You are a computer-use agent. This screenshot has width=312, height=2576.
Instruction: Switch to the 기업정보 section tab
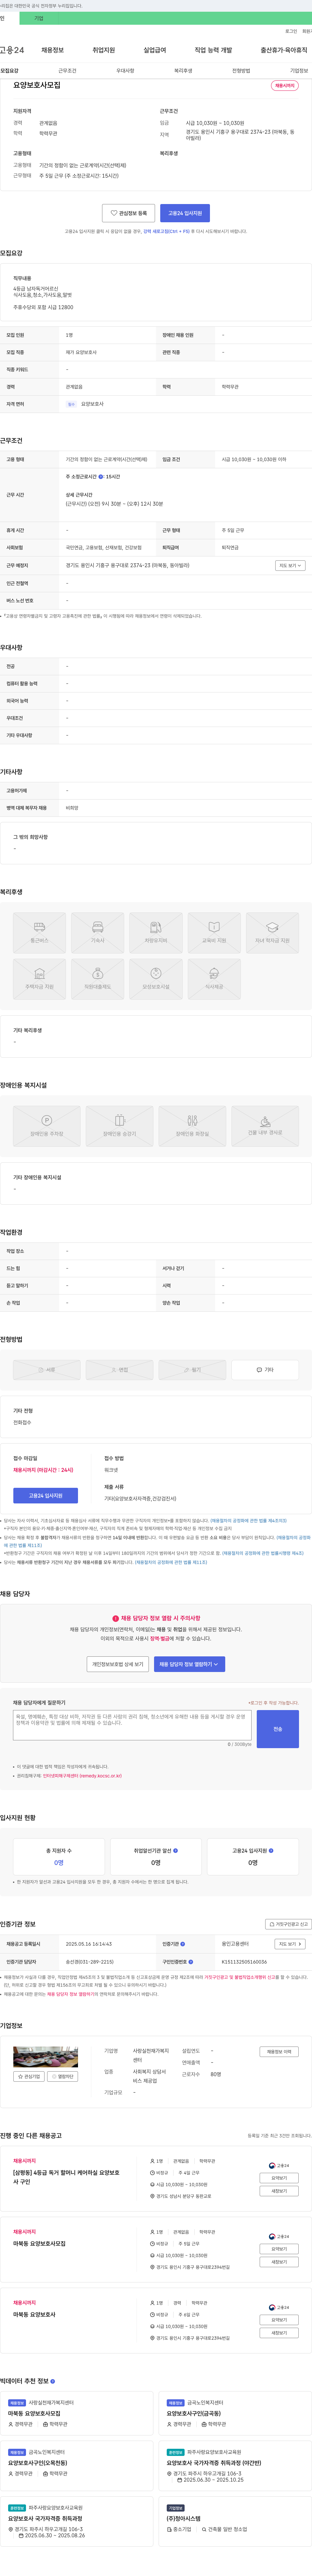click(x=299, y=71)
